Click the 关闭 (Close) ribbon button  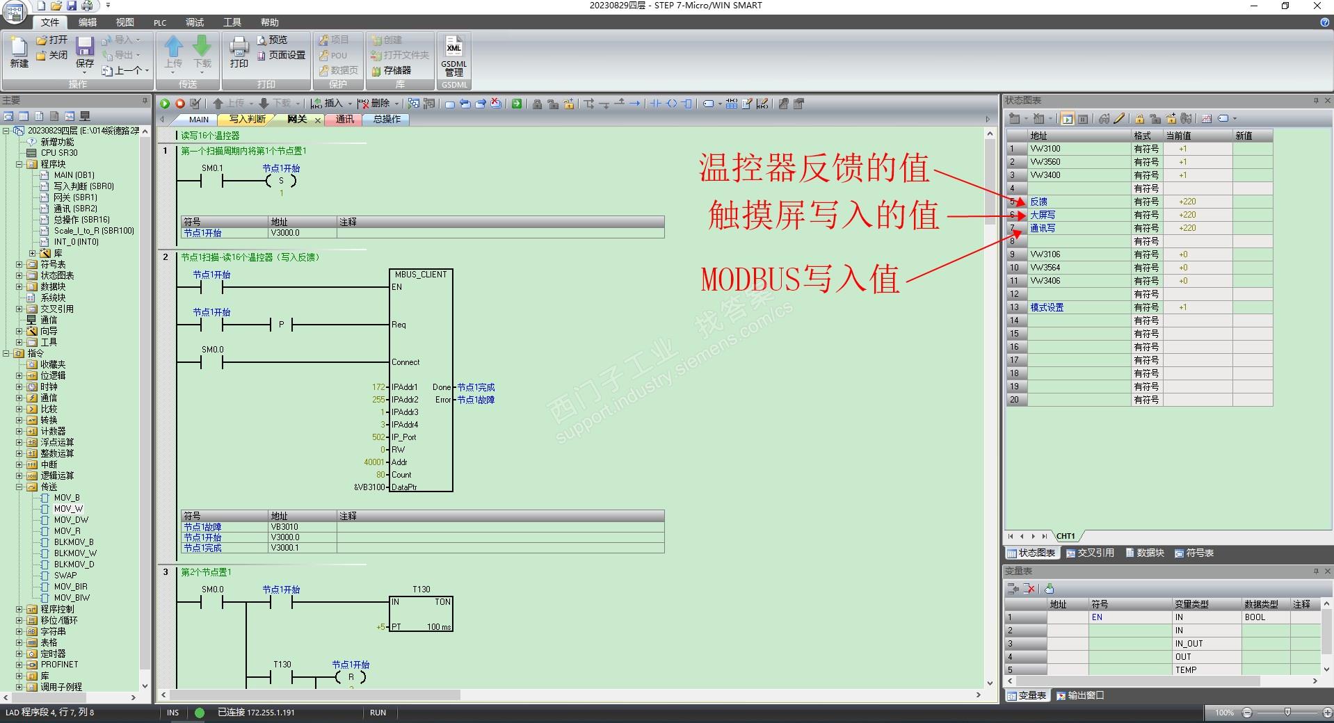tap(52, 56)
